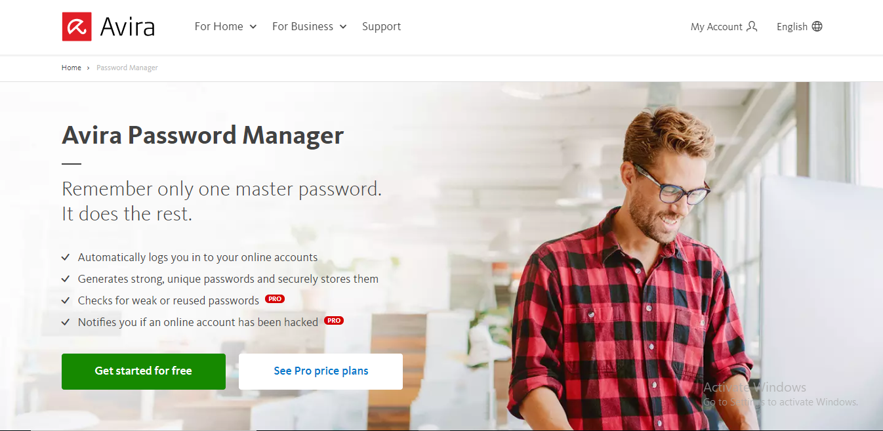
Task: Expand the For Home dropdown chevron
Action: tap(253, 27)
